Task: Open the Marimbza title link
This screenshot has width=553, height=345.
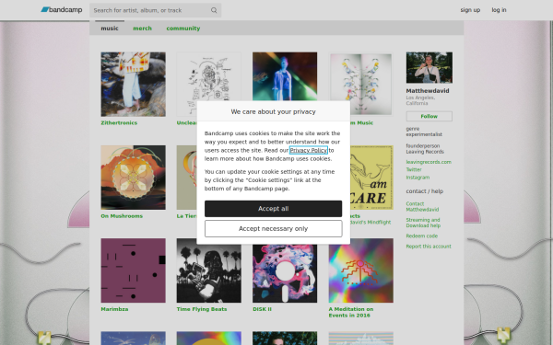Action: coord(114,309)
